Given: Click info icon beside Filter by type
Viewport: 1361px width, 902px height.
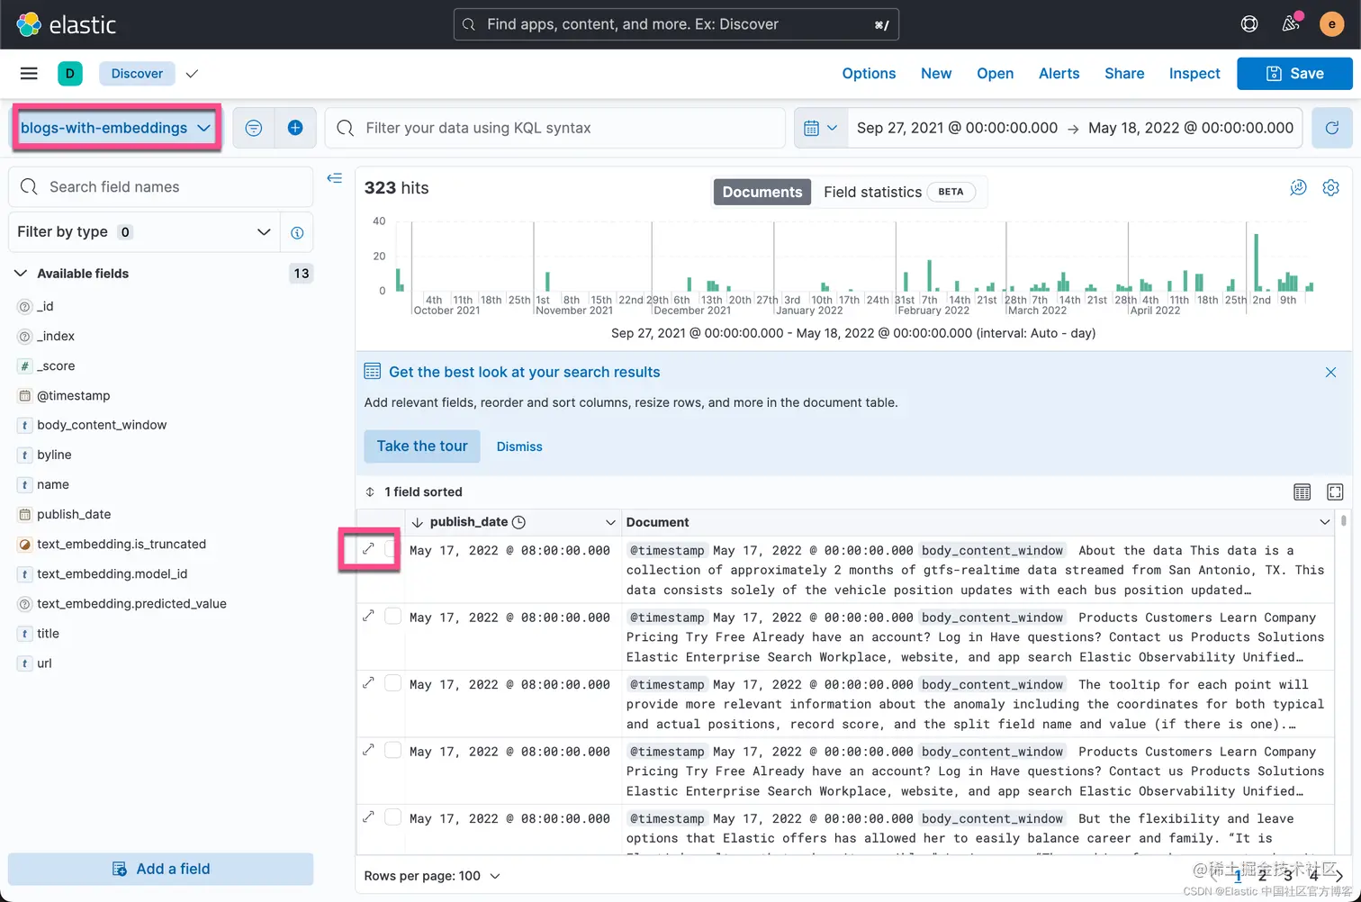Looking at the screenshot, I should click(297, 232).
